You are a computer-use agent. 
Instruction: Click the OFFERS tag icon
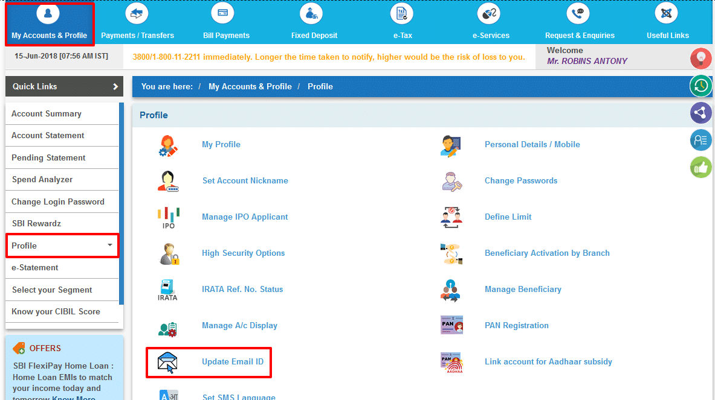pos(19,348)
